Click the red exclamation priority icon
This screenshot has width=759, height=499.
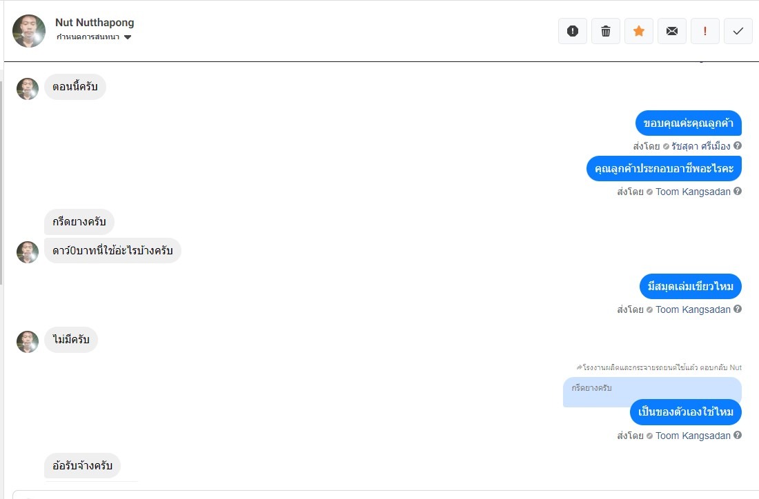click(705, 31)
